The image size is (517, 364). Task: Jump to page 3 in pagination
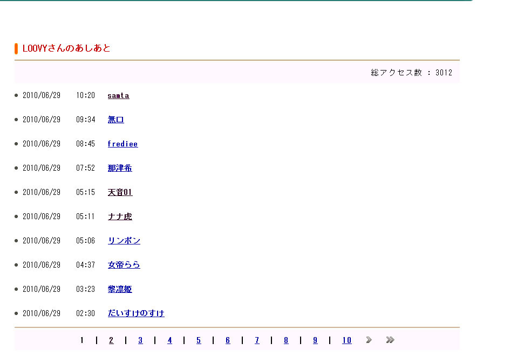pyautogui.click(x=140, y=340)
